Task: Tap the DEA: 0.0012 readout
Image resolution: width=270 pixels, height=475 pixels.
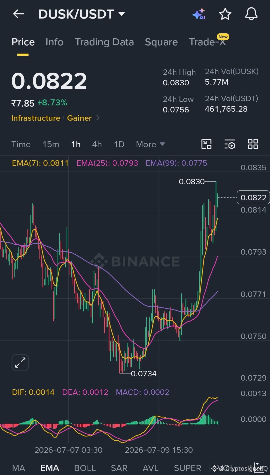Action: tap(85, 392)
